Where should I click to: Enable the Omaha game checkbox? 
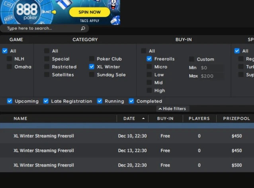(9, 67)
